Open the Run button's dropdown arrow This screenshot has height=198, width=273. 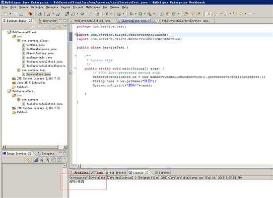144,14
